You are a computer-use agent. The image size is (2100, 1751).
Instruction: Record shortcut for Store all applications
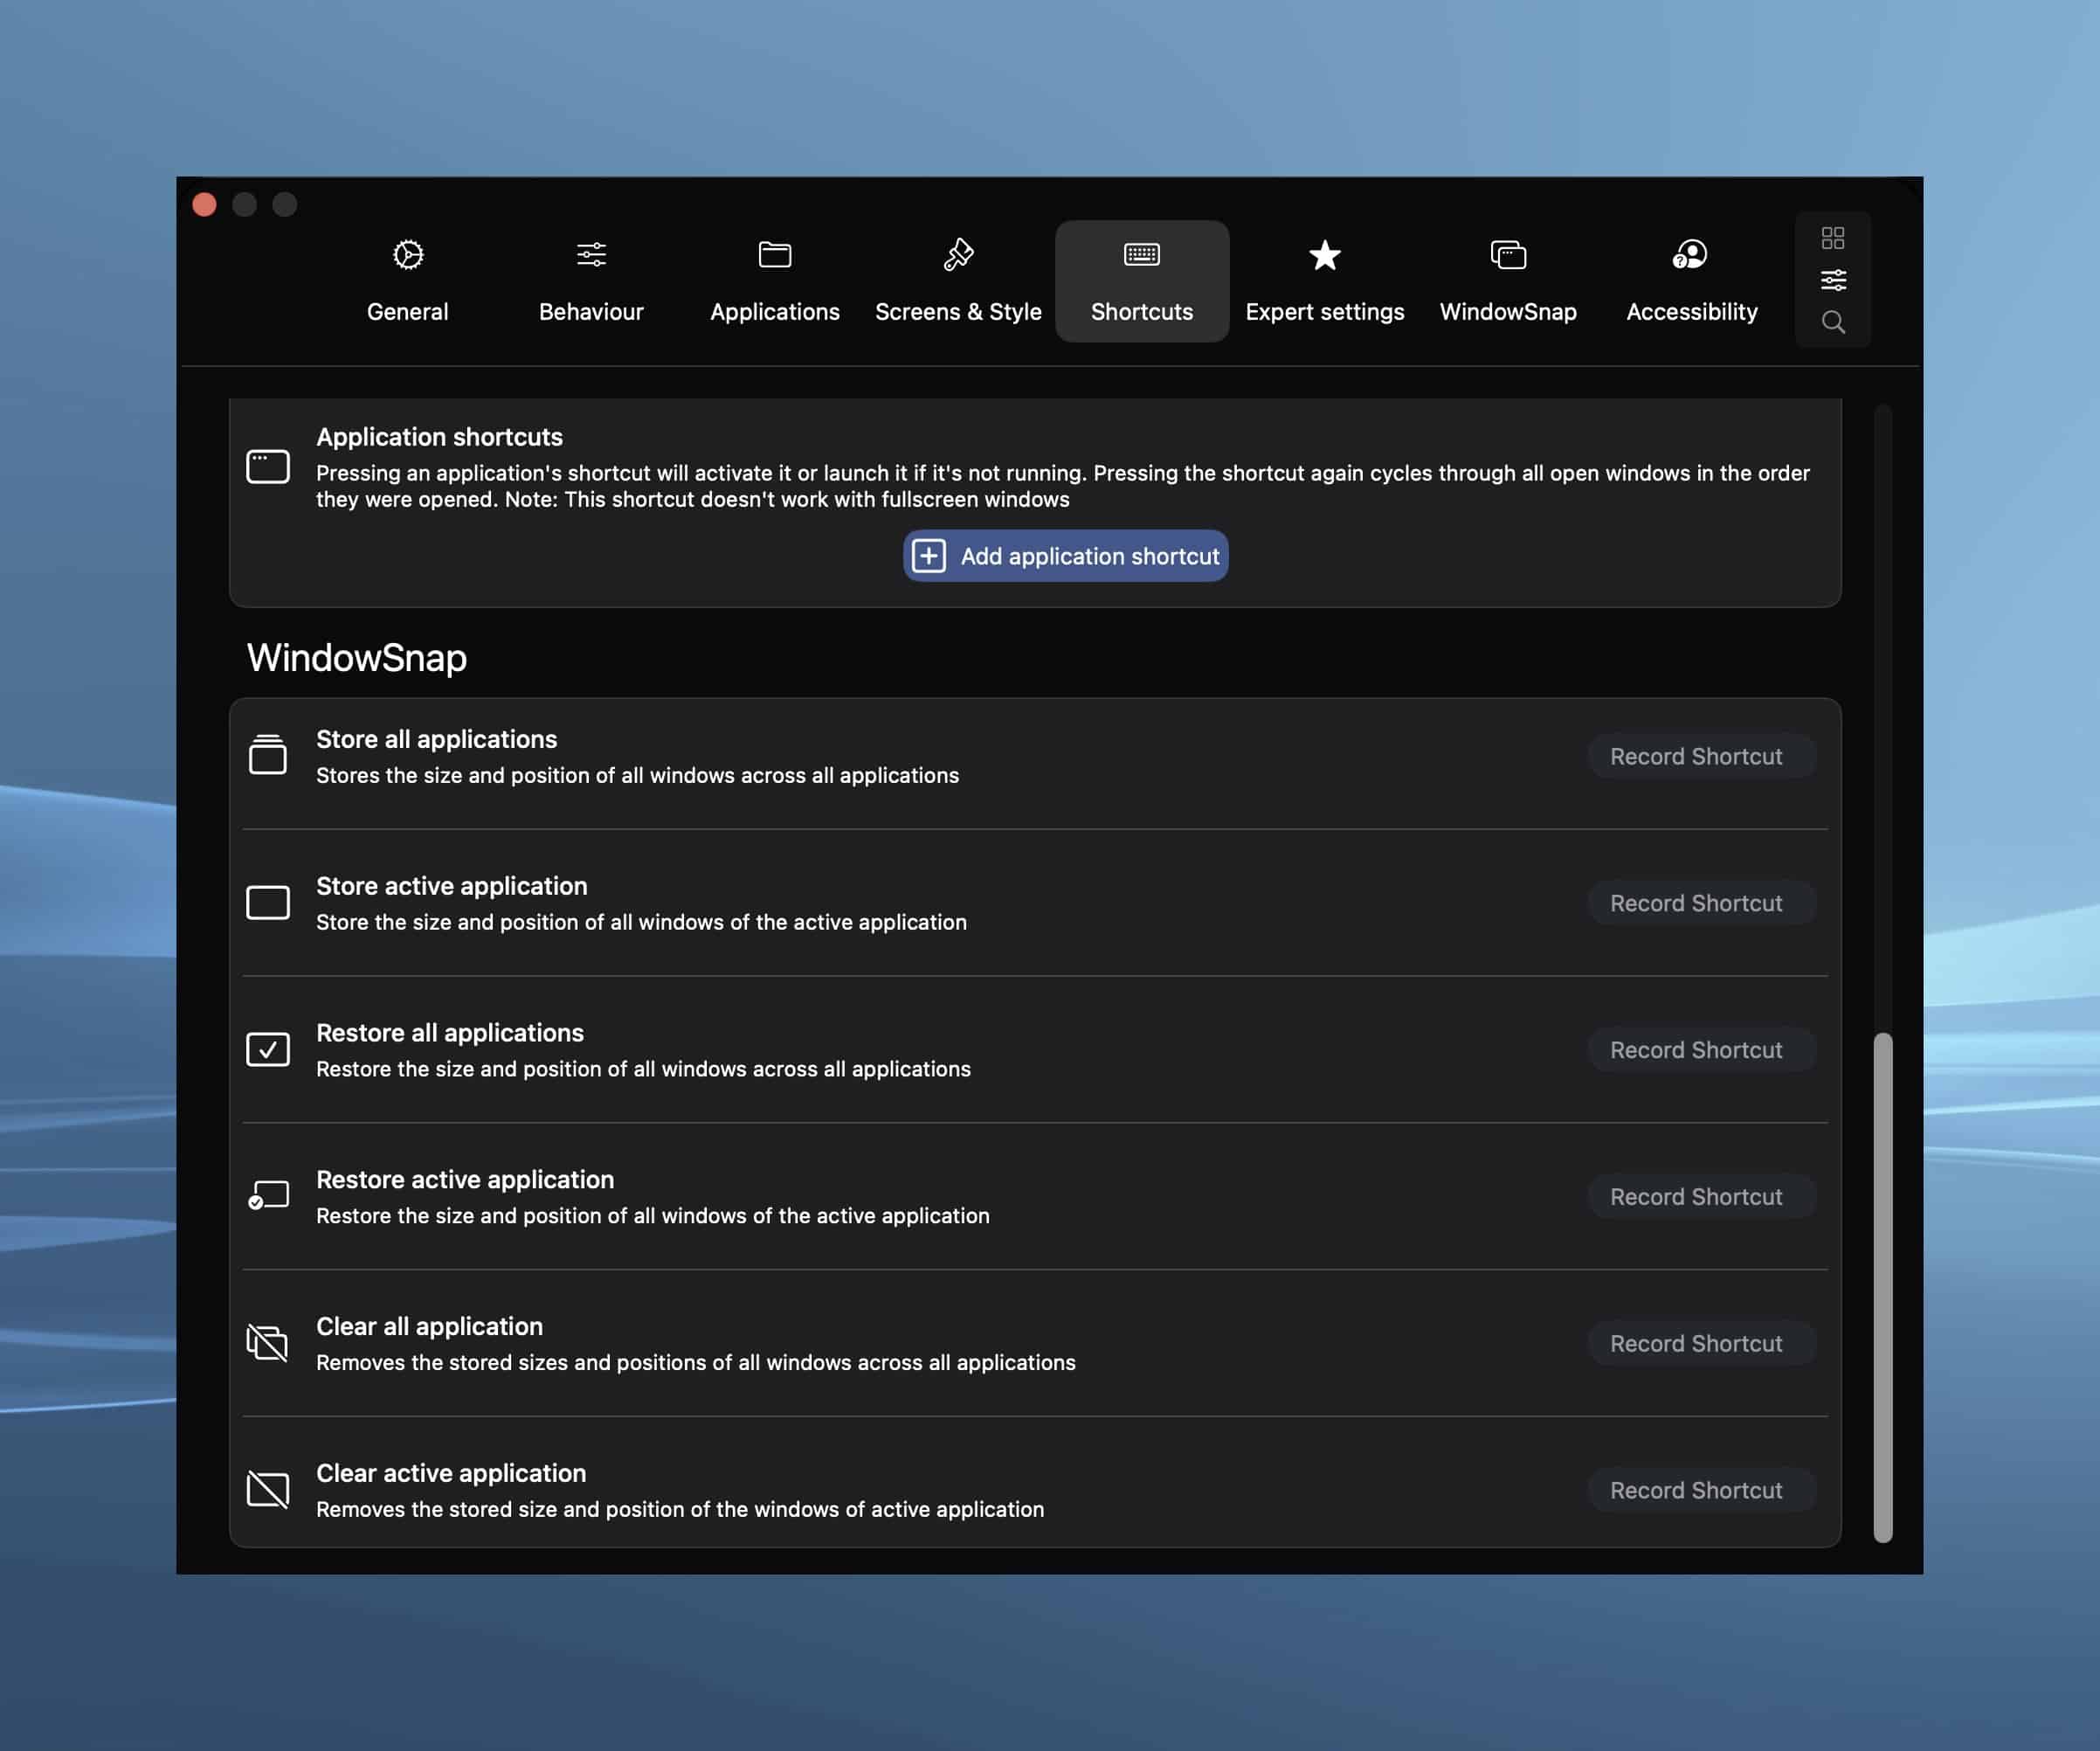pos(1695,756)
